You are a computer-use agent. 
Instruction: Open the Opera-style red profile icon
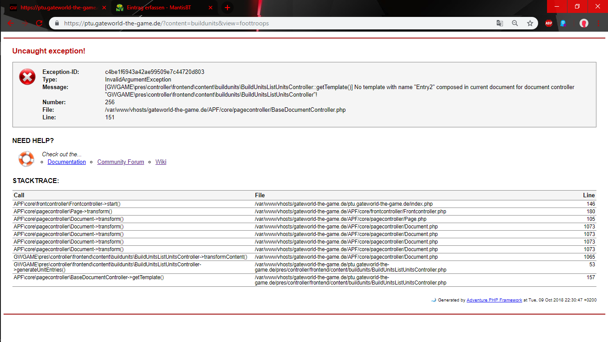[584, 23]
